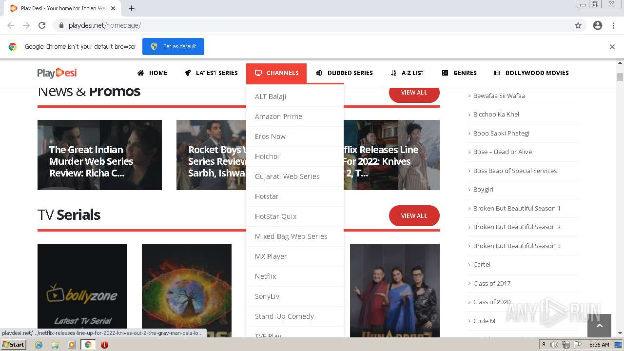Reload the page

point(42,25)
